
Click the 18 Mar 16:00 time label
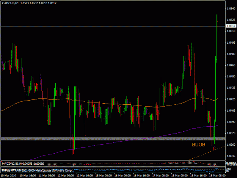198,176
